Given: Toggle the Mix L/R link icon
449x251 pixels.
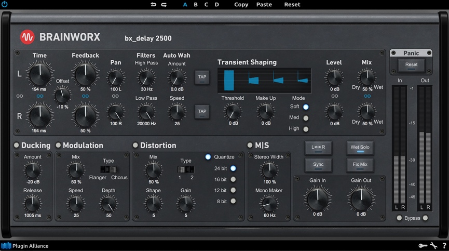Looking at the screenshot, I should [367, 96].
